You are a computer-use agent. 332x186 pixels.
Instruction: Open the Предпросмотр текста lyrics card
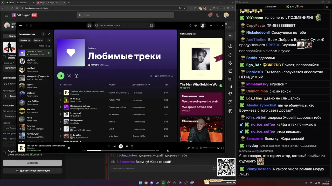click(201, 104)
